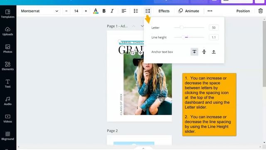Toggle bold formatting
The height and width of the screenshot is (150, 266).
[x=104, y=11]
